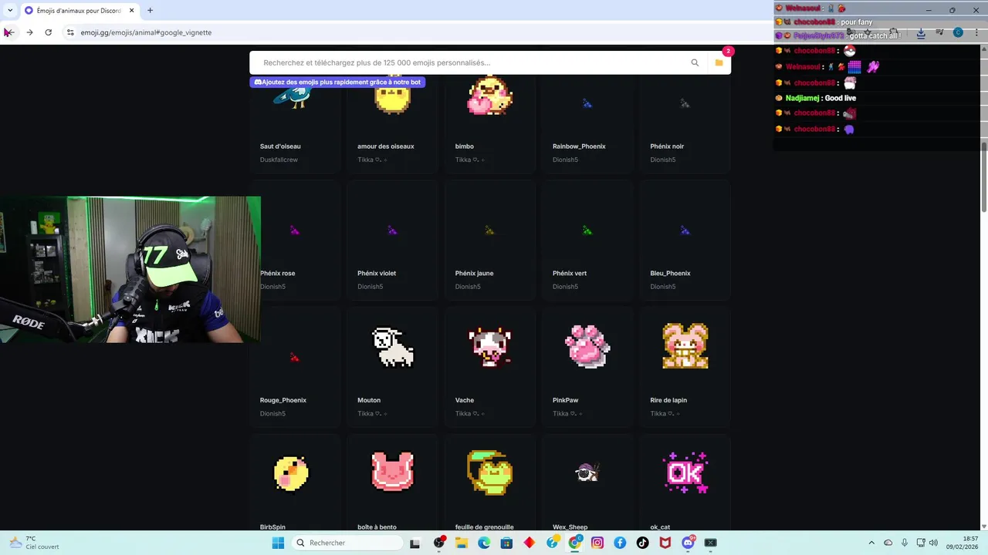Viewport: 988px width, 555px height.
Task: Open File Explorer from the taskbar
Action: [462, 543]
